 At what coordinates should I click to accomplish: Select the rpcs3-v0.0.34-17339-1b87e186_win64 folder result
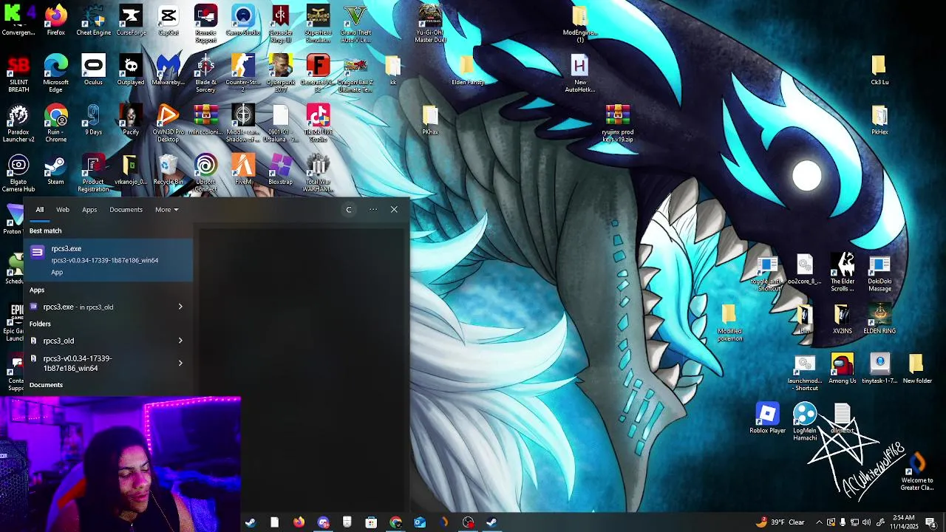[98, 363]
